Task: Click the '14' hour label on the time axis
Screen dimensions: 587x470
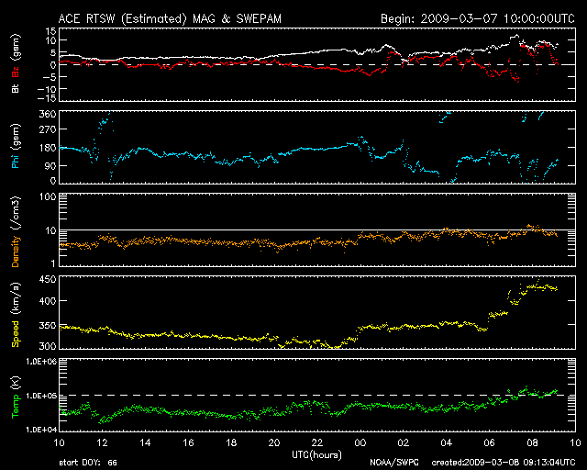Action: 145,443
